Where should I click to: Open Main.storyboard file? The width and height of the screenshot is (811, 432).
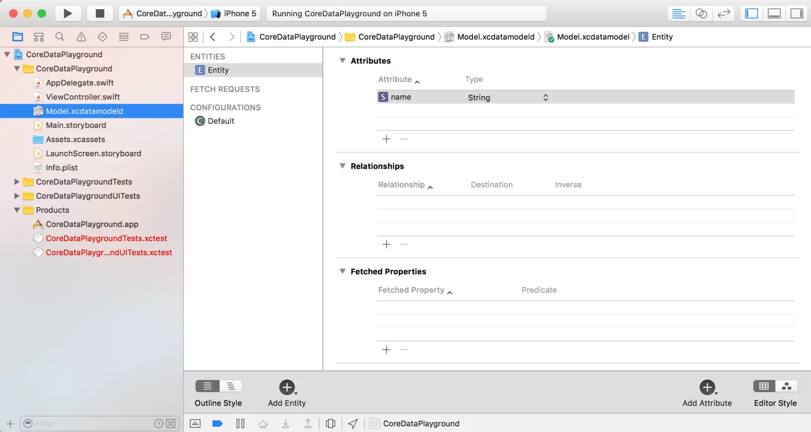pos(76,125)
